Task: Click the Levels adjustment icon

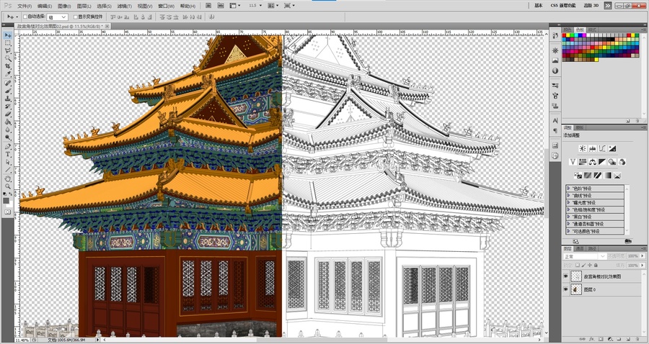Action: [592, 148]
